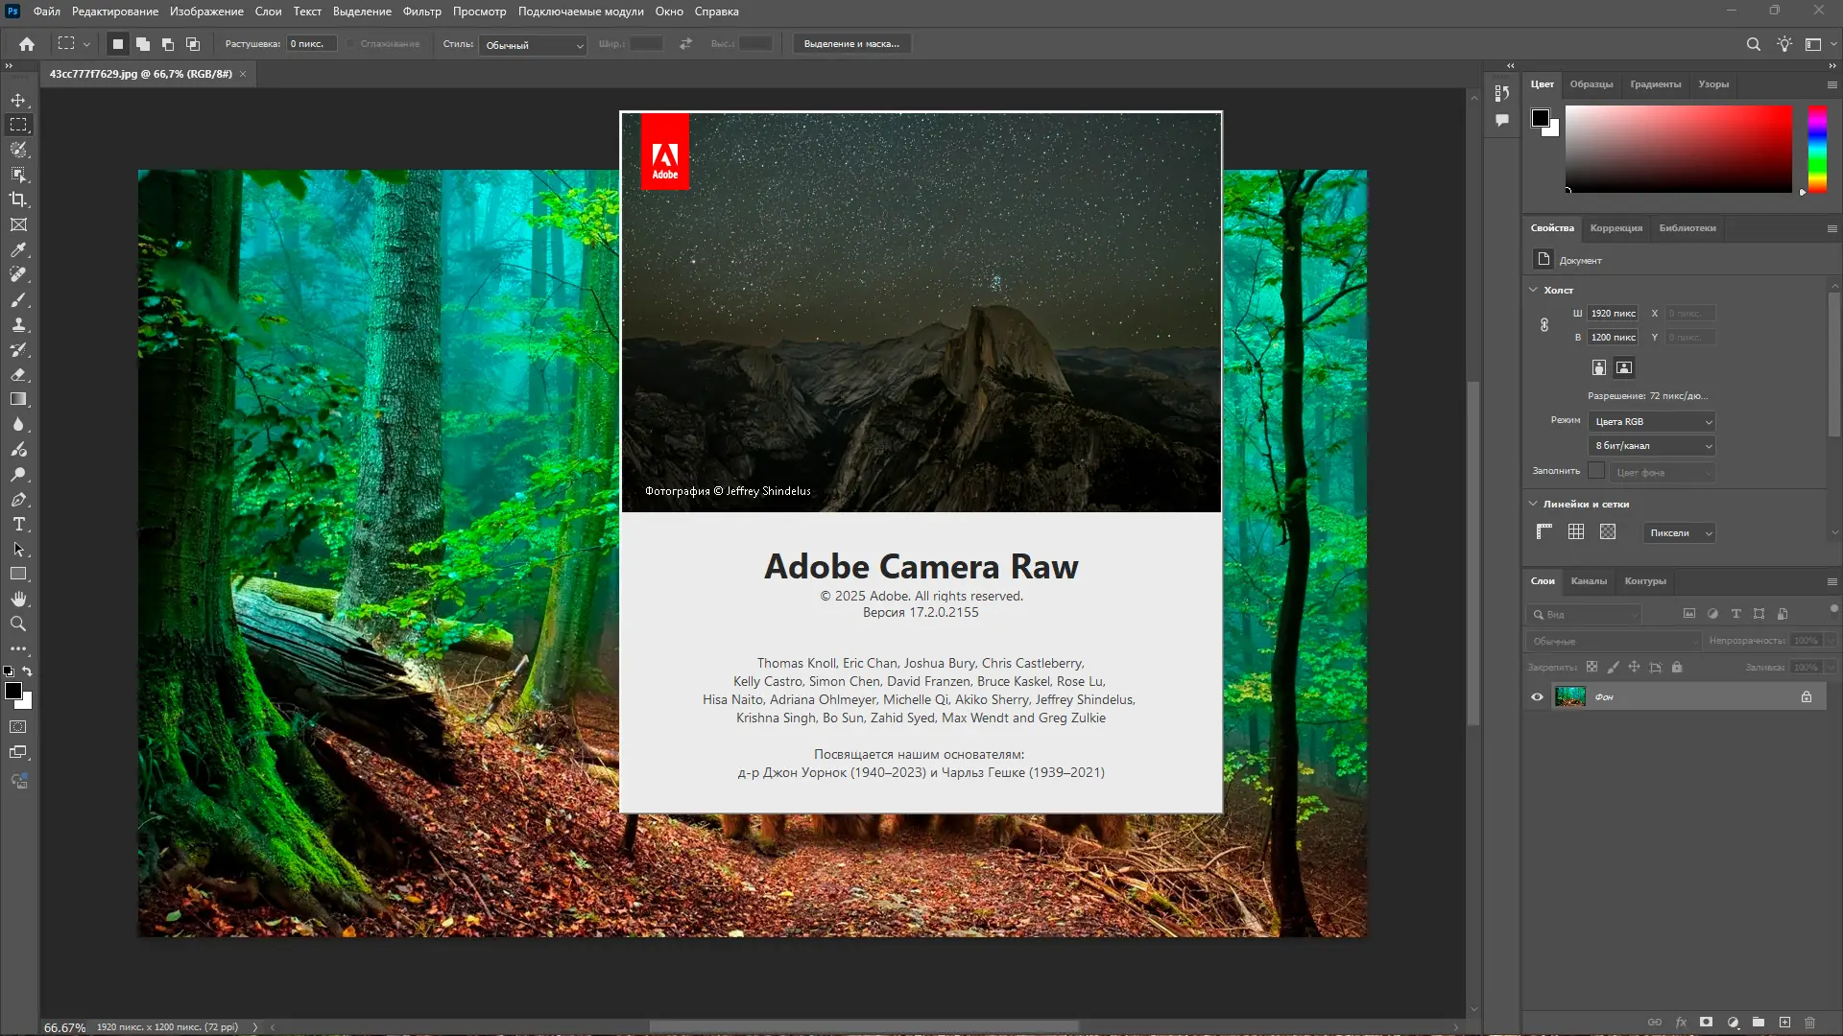
Task: Select the Move tool
Action: (x=19, y=99)
